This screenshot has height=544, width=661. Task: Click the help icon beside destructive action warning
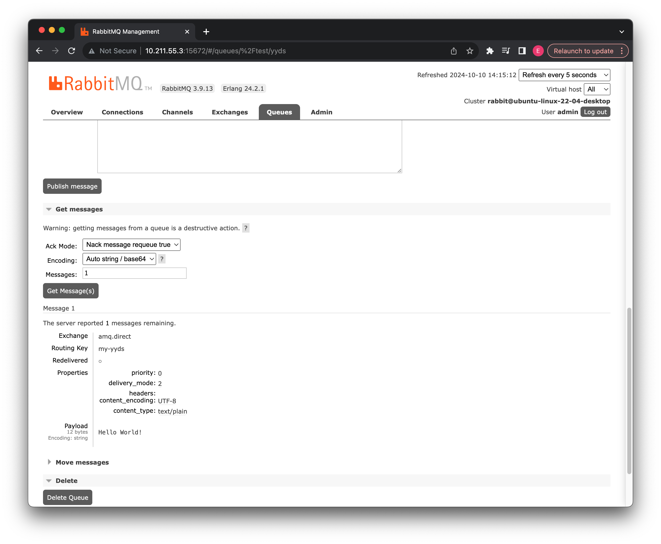pos(246,228)
